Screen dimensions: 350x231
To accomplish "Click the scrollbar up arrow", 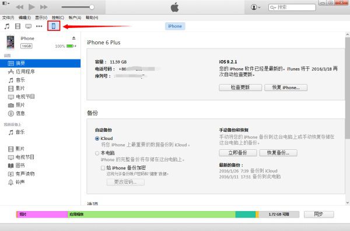I will point(348,35).
